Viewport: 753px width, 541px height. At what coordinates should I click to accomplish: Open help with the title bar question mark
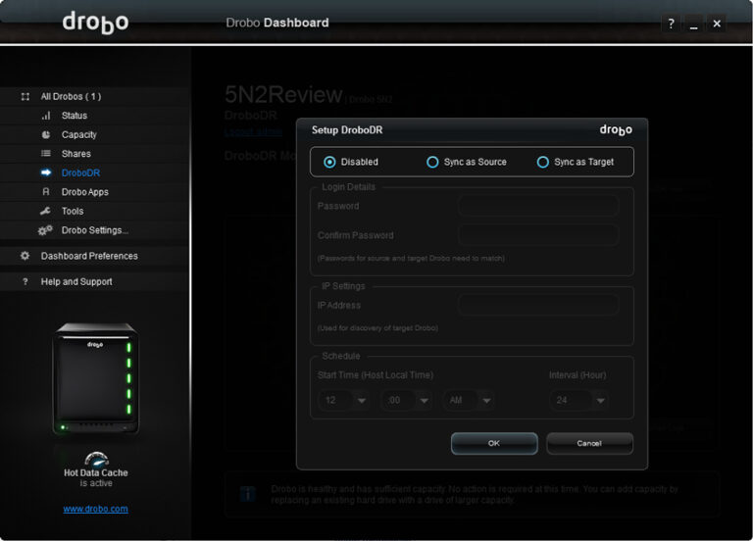click(x=671, y=24)
